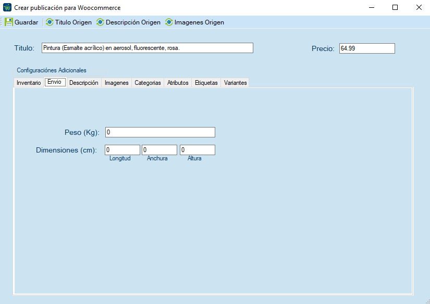
Task: Click the Precio label
Action: tap(323, 49)
